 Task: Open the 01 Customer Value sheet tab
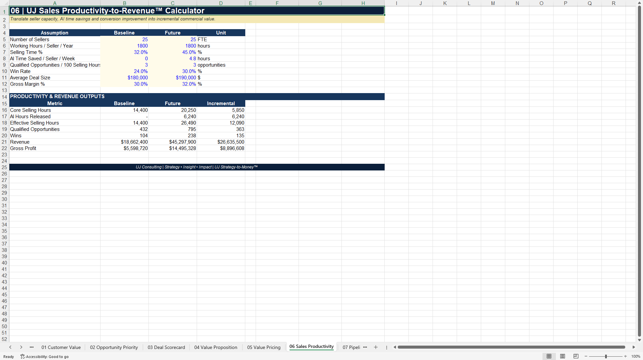tap(61, 347)
